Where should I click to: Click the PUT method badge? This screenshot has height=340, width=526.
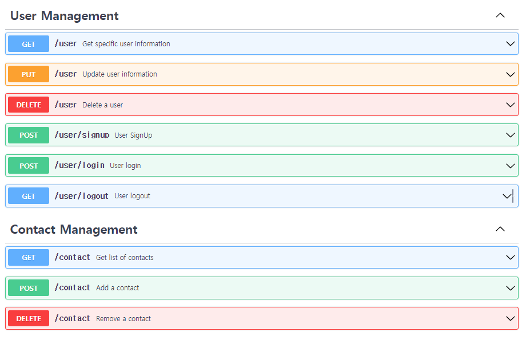click(x=29, y=74)
